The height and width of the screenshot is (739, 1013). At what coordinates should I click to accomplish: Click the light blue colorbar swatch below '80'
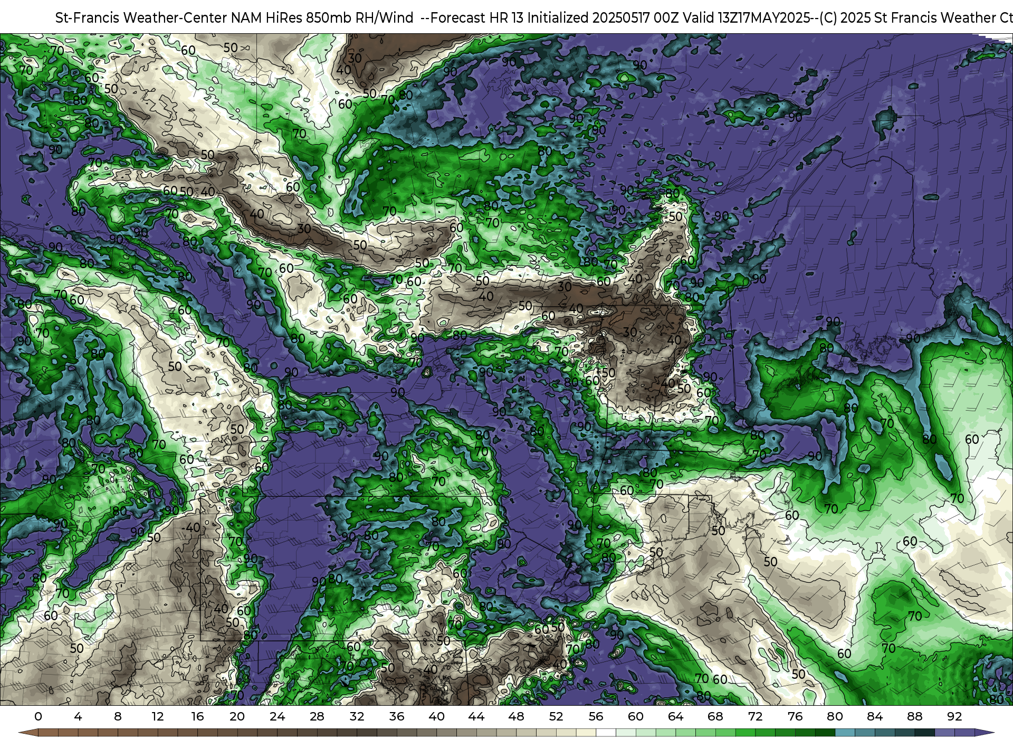(x=845, y=732)
